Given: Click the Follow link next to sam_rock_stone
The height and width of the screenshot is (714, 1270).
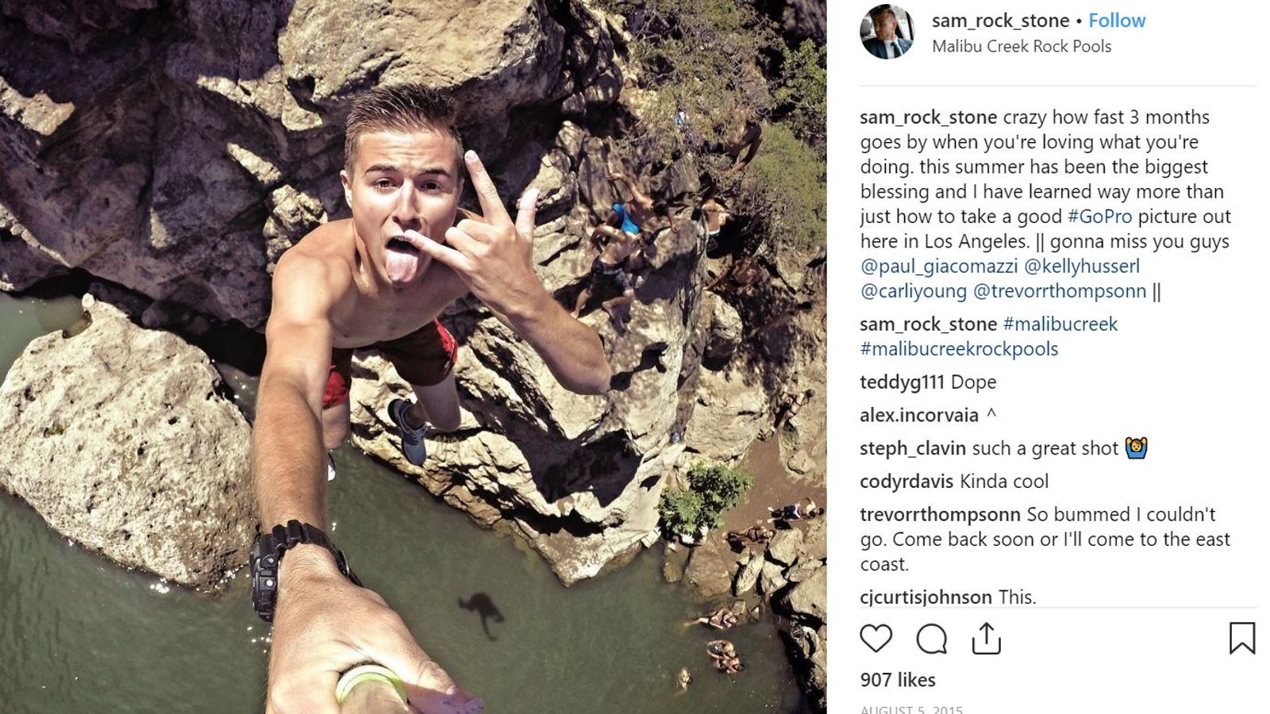Looking at the screenshot, I should click(1116, 21).
